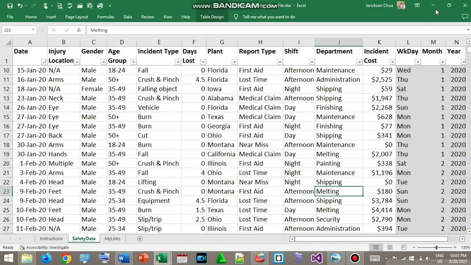Open the Ribbon Display Options icon
Screen dimensions: 471x265
point(417,6)
